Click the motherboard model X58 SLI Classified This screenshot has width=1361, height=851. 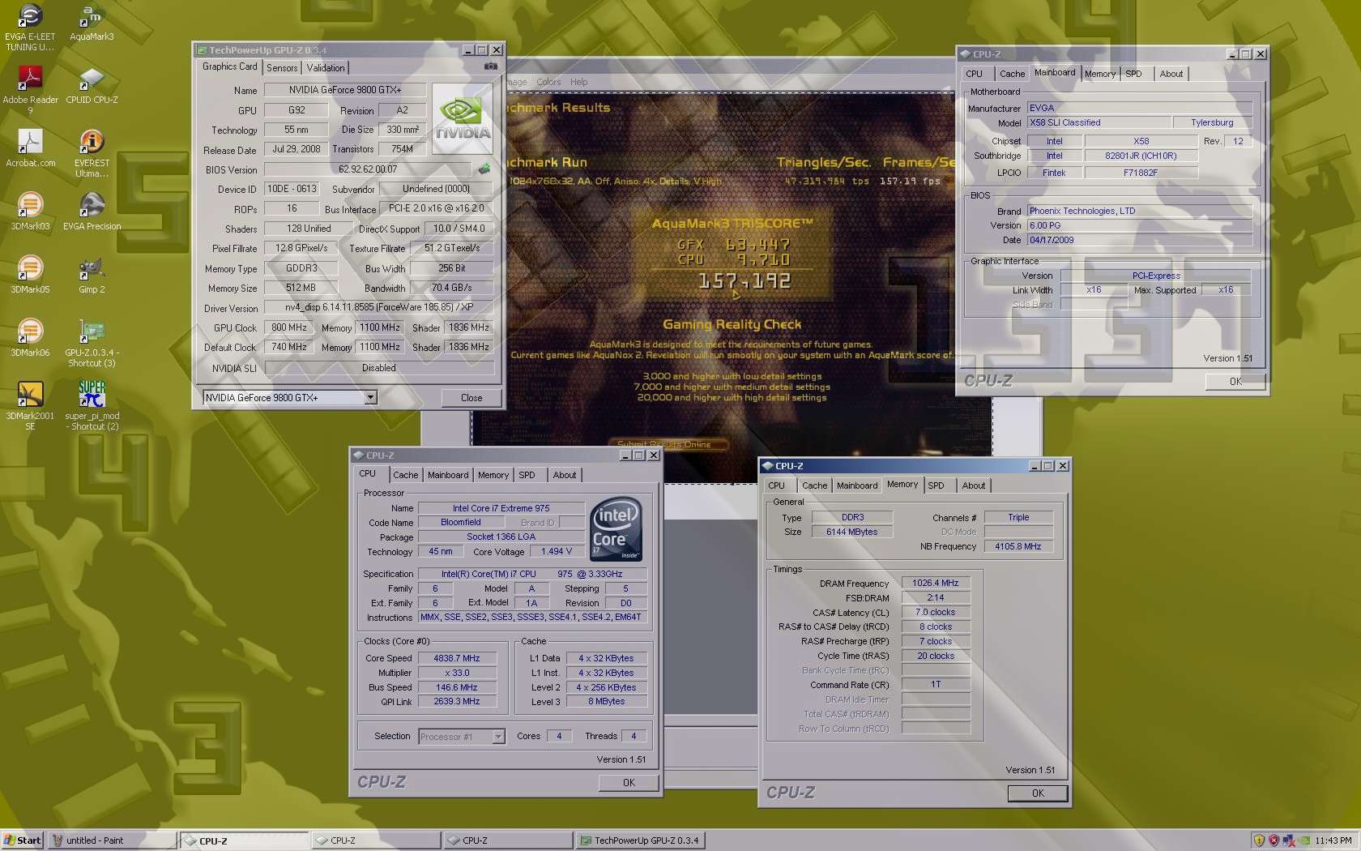tap(1099, 122)
